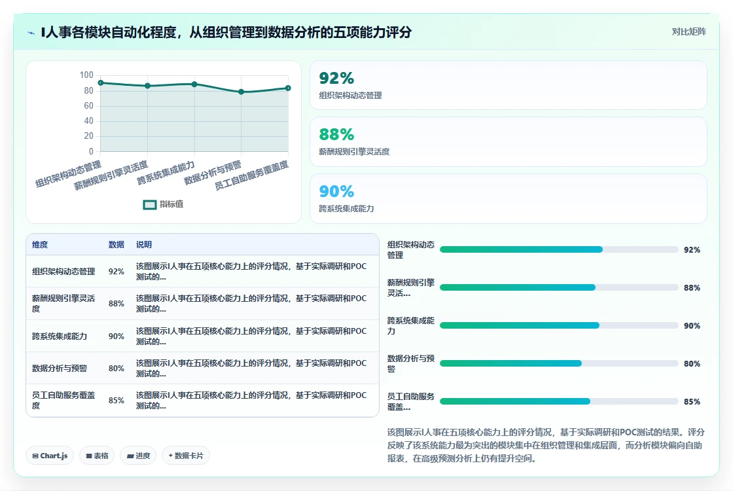The image size is (733, 491).
Task: Open the 88% 薪酬规则引擎灵活度 stat card
Action: tap(508, 141)
